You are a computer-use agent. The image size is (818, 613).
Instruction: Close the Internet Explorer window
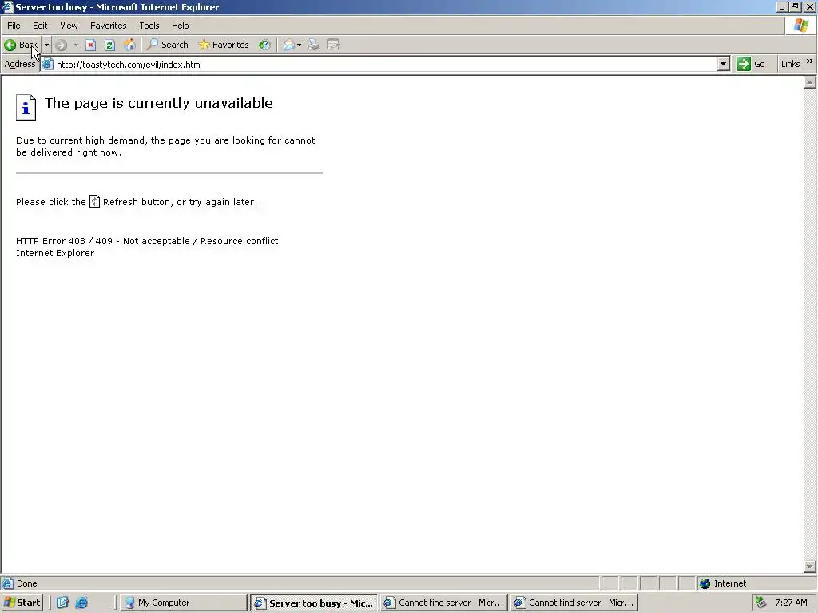[x=810, y=6]
